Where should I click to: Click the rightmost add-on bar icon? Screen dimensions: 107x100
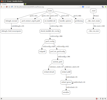click(x=105, y=99)
